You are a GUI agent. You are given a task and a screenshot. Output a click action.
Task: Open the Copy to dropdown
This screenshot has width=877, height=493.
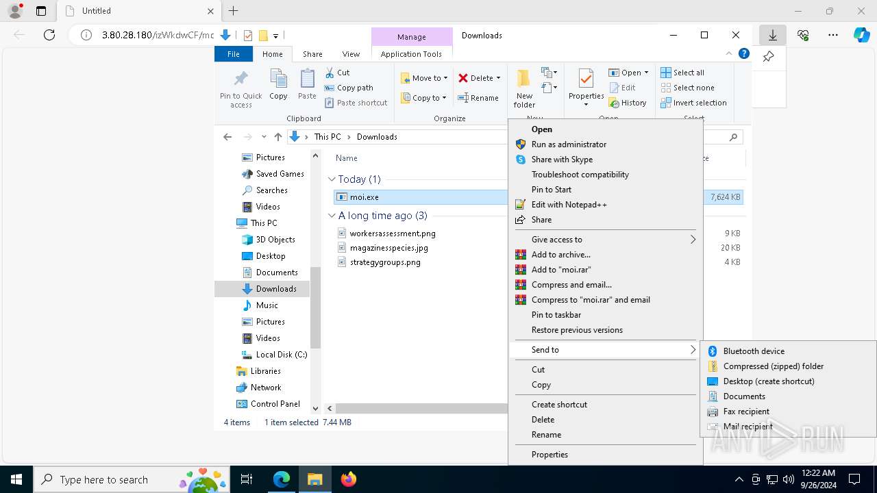pos(423,98)
